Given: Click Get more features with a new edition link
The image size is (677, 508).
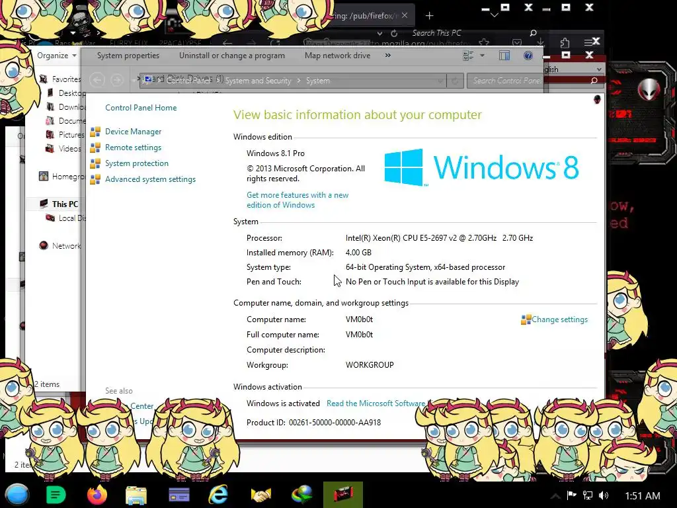Looking at the screenshot, I should tap(298, 200).
